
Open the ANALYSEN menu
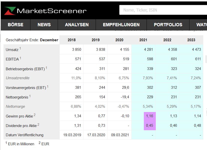click(x=77, y=25)
